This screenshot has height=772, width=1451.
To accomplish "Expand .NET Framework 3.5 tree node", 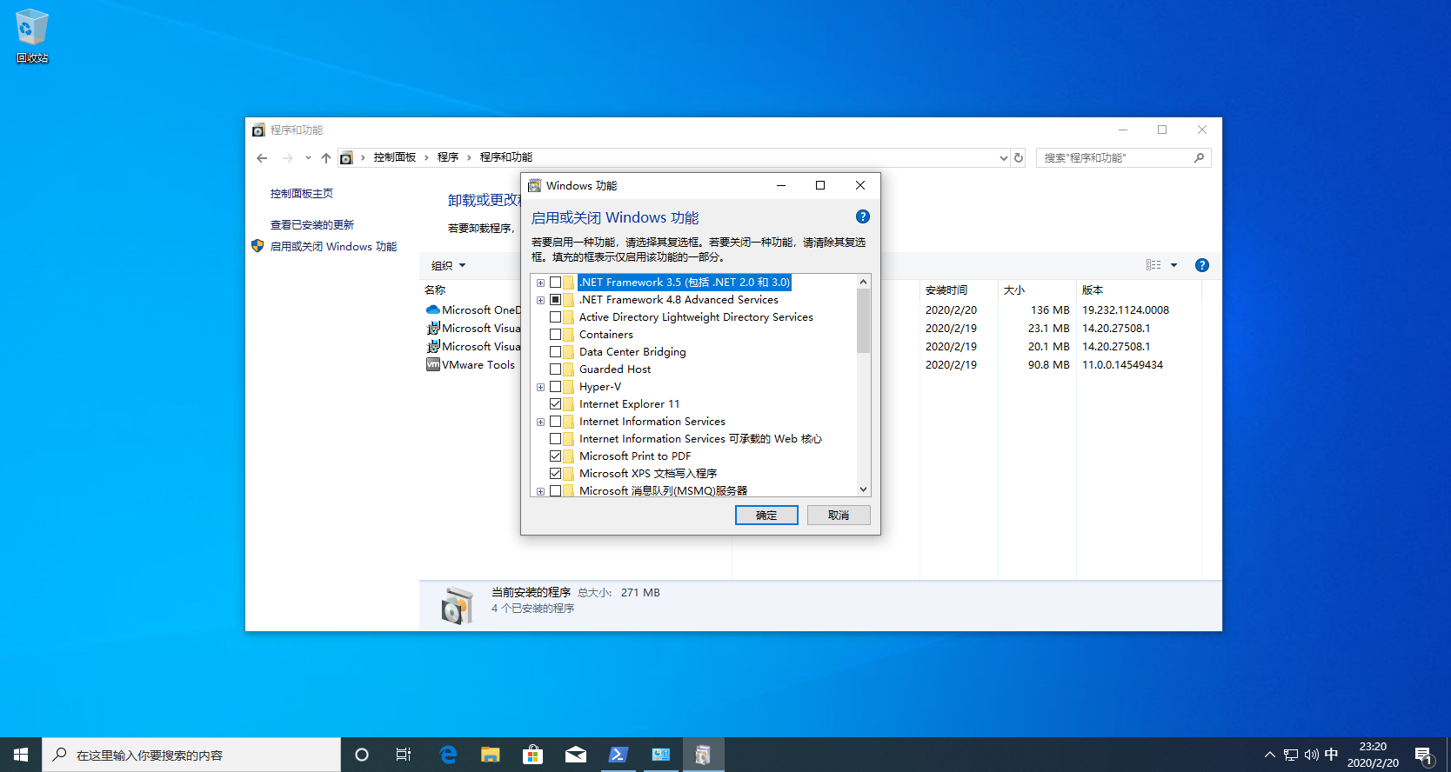I will pyautogui.click(x=540, y=283).
